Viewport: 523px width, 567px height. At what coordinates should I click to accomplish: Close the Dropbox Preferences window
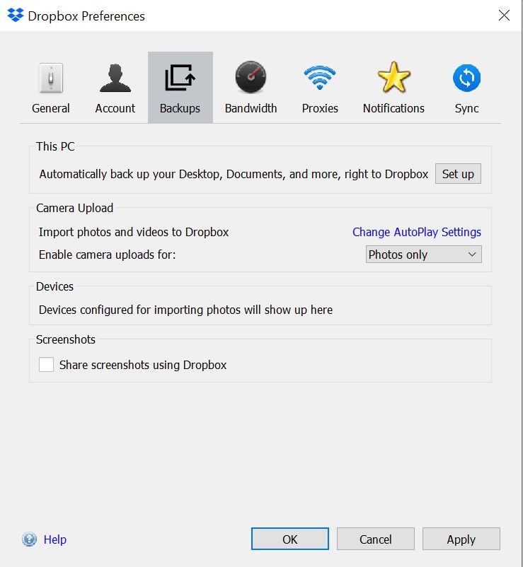[504, 15]
